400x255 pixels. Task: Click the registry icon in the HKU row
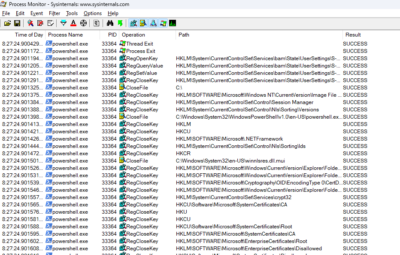[123, 212]
